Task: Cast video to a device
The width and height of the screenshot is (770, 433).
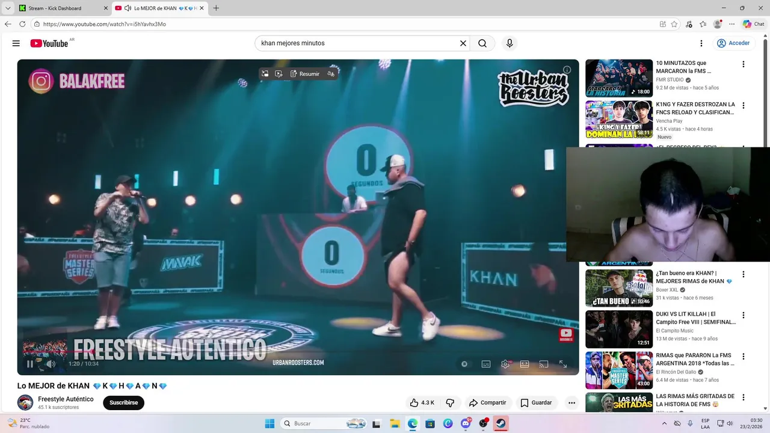Action: tap(544, 364)
